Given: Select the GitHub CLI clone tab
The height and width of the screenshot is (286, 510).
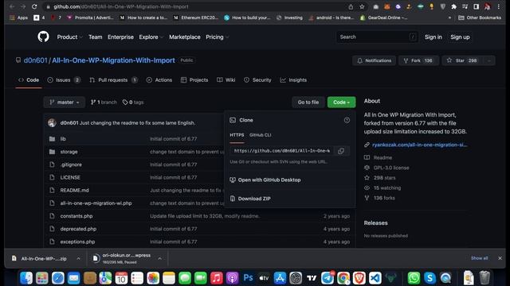Looking at the screenshot, I should tap(261, 135).
